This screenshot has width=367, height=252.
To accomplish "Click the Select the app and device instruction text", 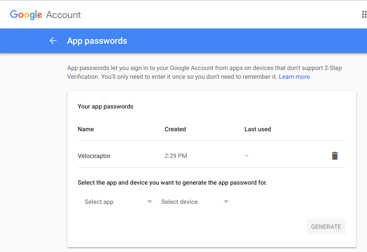I will pyautogui.click(x=172, y=182).
